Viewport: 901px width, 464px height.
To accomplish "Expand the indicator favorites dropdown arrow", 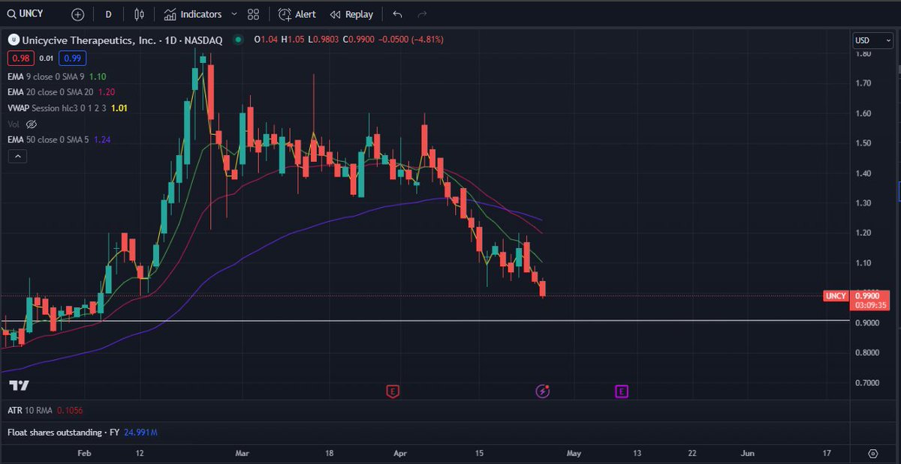I will point(234,14).
